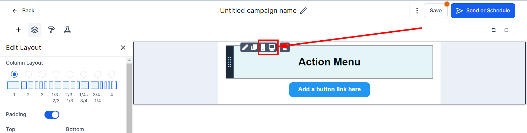Viewport: 527px width, 133px height.
Task: Choose the 4-column layout option
Action: (x=111, y=74)
